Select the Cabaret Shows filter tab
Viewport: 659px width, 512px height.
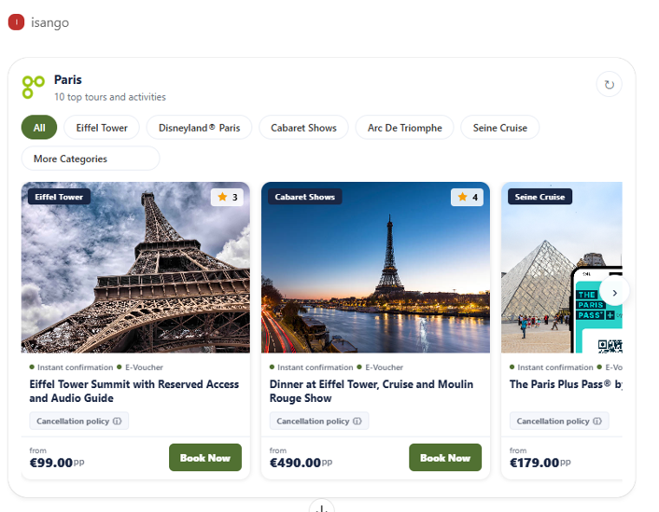coord(303,128)
